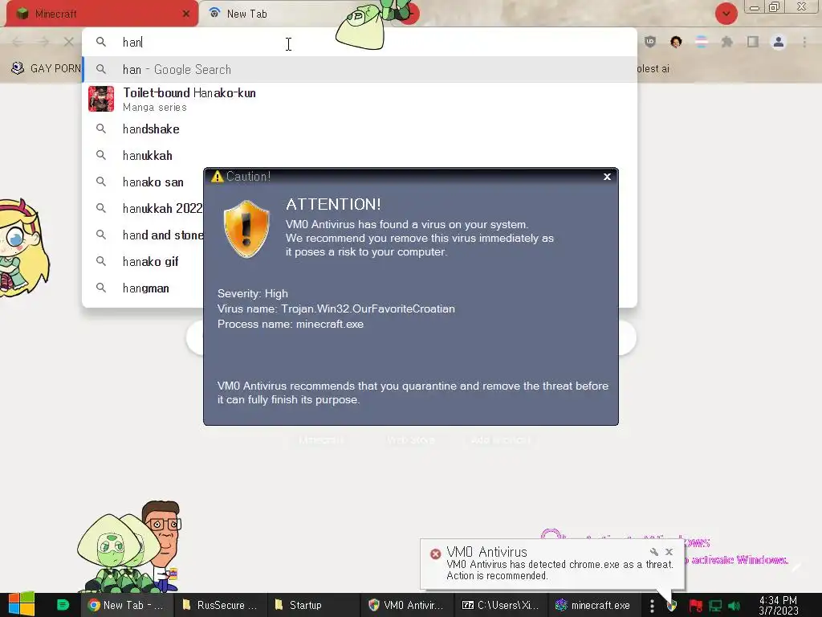This screenshot has height=617, width=822.
Task: Dismiss the VM0 Antivirus notification toast
Action: (x=669, y=552)
